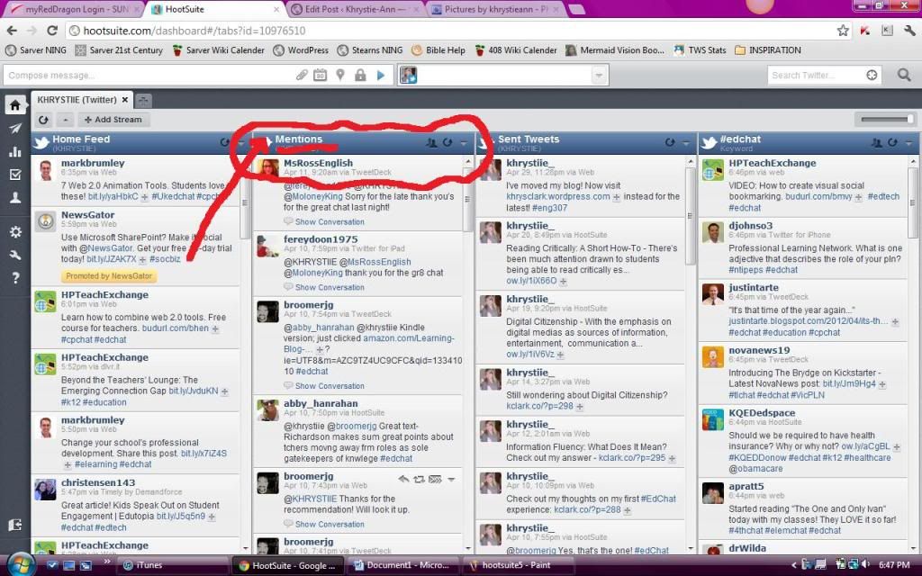Screen dimensions: 922x576
Task: Show Conversation under MsRossEnglish's tweet
Action: (x=330, y=222)
